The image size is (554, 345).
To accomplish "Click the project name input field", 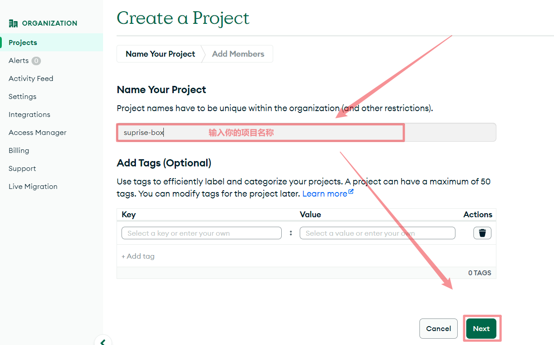I will [306, 133].
